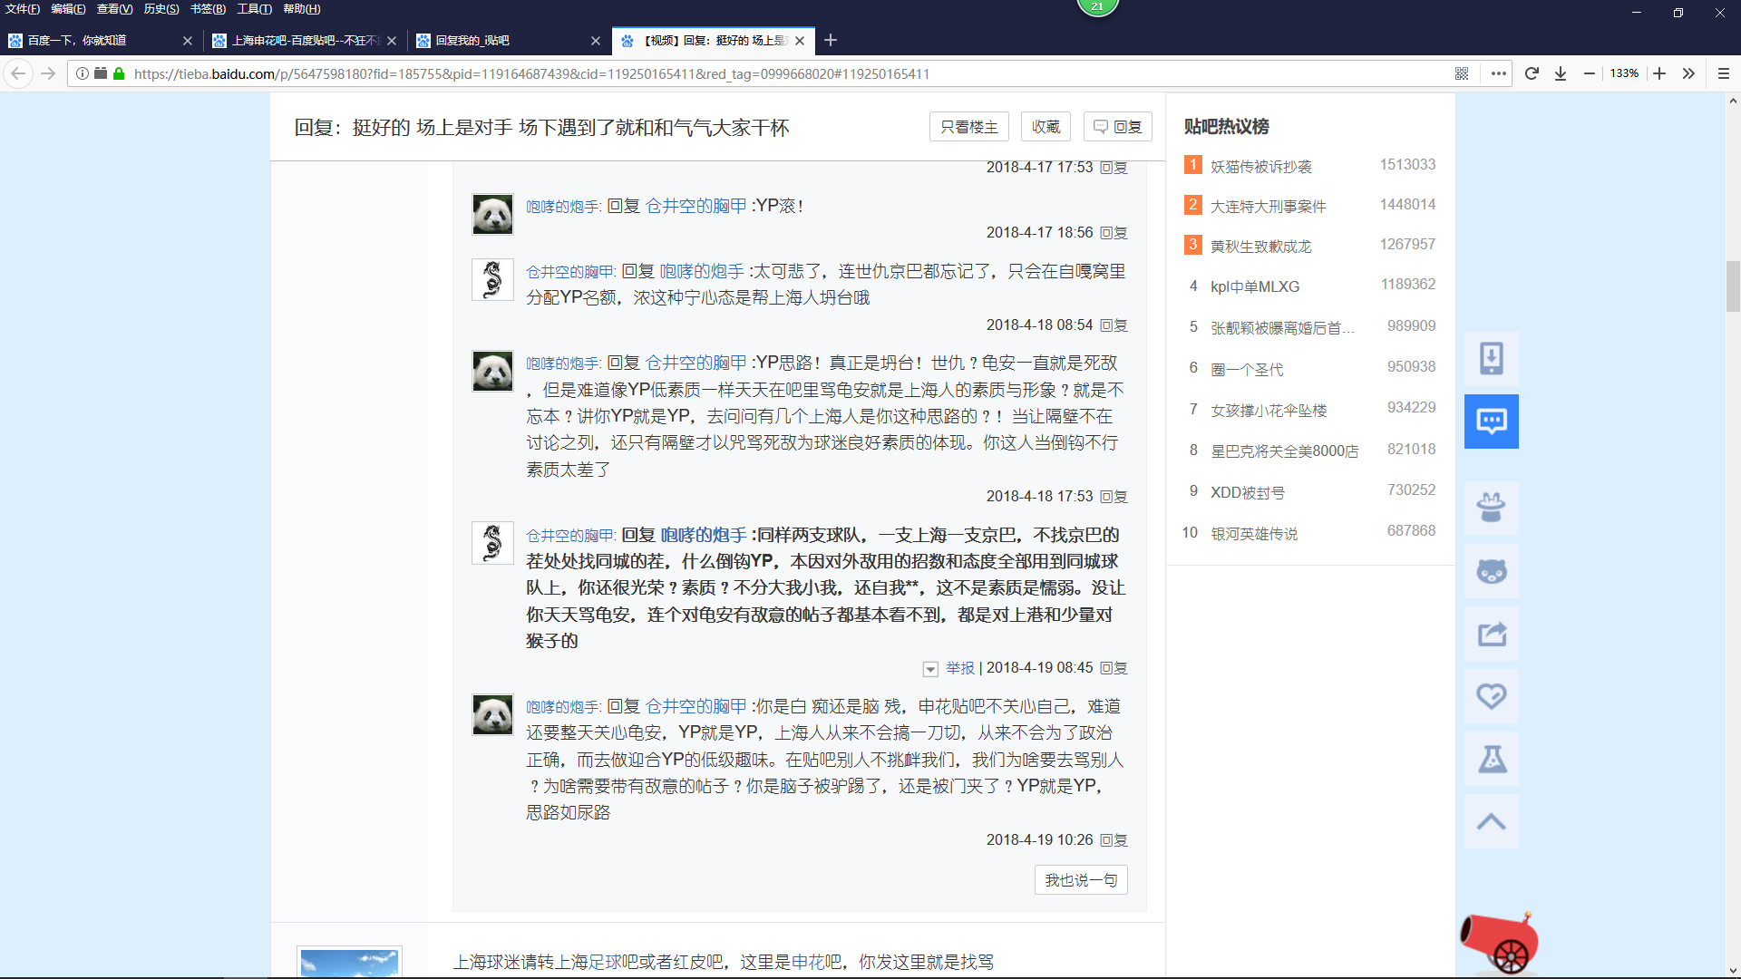1741x979 pixels.
Task: Open hot topic 星巴克将关全美8000店
Action: 1285,451
